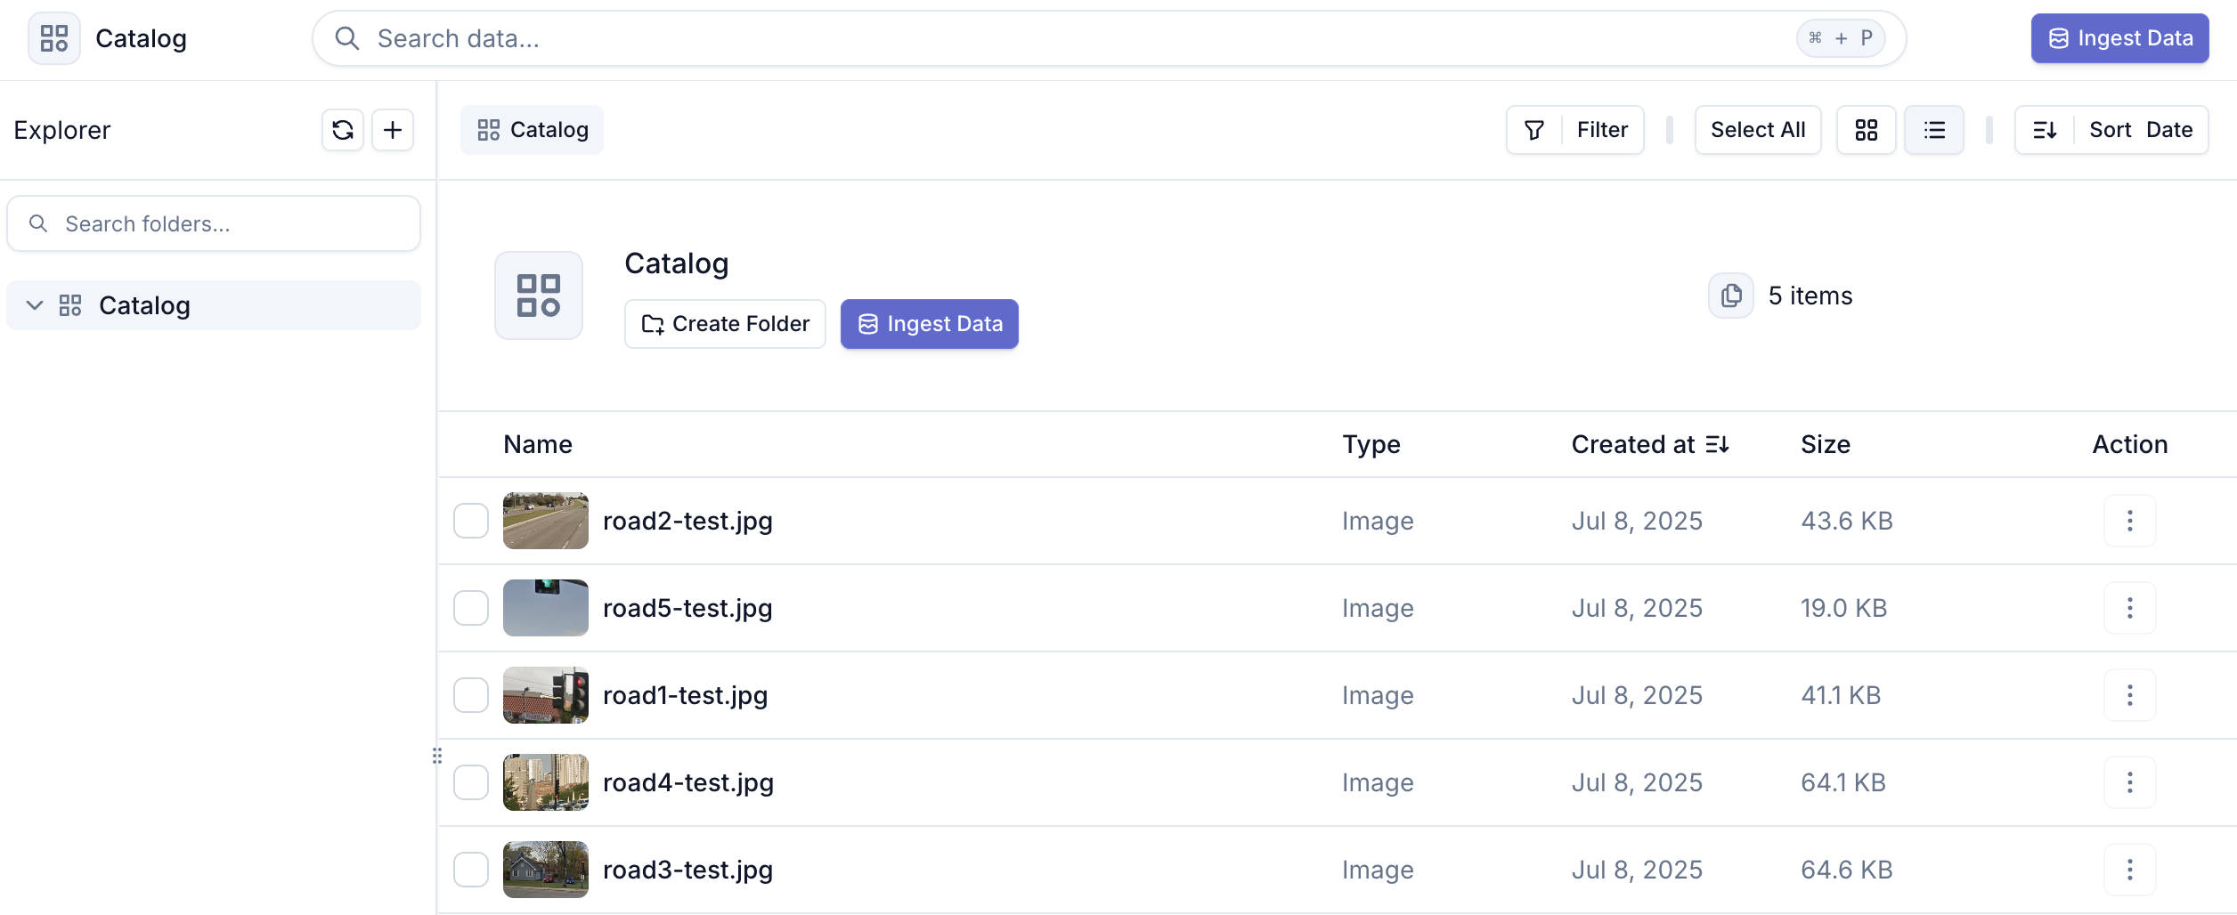
Task: Create a new folder from Explorer plus icon
Action: pos(393,130)
